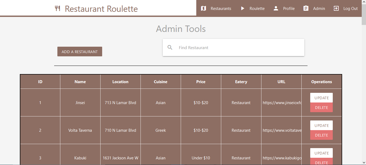
Task: Click the Restaurant Roulette site title
Action: (101, 9)
